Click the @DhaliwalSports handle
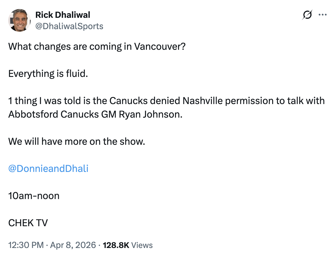Viewport: 336px width, 259px height. pyautogui.click(x=69, y=26)
